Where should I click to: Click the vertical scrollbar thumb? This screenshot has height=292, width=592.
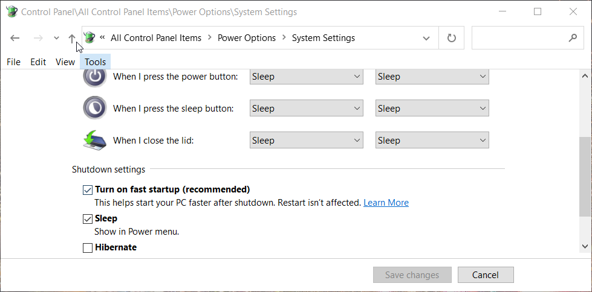point(585,177)
